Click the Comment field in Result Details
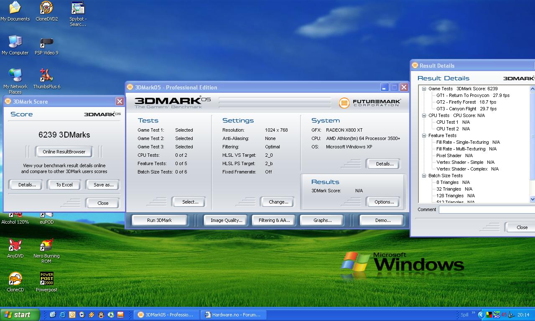 [x=487, y=209]
